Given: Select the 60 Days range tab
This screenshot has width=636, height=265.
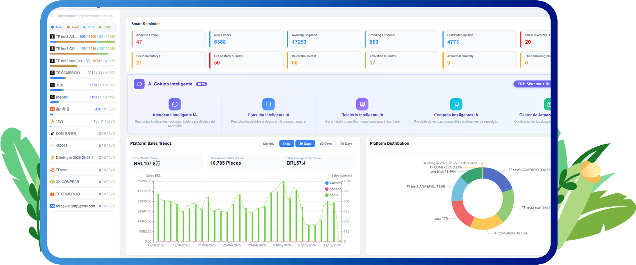Looking at the screenshot, I should click(x=326, y=144).
